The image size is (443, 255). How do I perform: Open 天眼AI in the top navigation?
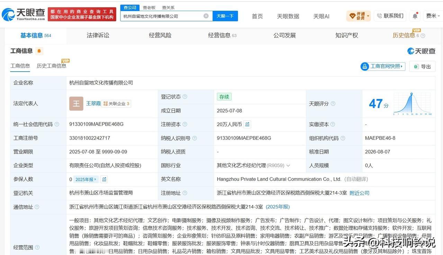[x=321, y=16]
